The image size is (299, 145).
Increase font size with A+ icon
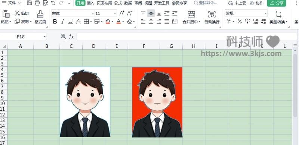[x=122, y=13]
